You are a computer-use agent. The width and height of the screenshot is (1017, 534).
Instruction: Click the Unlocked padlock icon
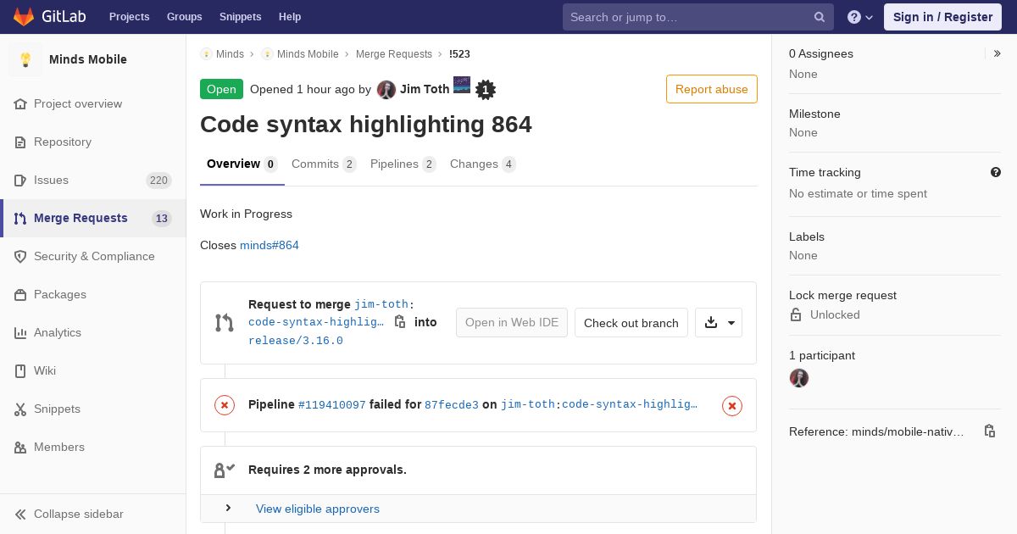point(796,314)
